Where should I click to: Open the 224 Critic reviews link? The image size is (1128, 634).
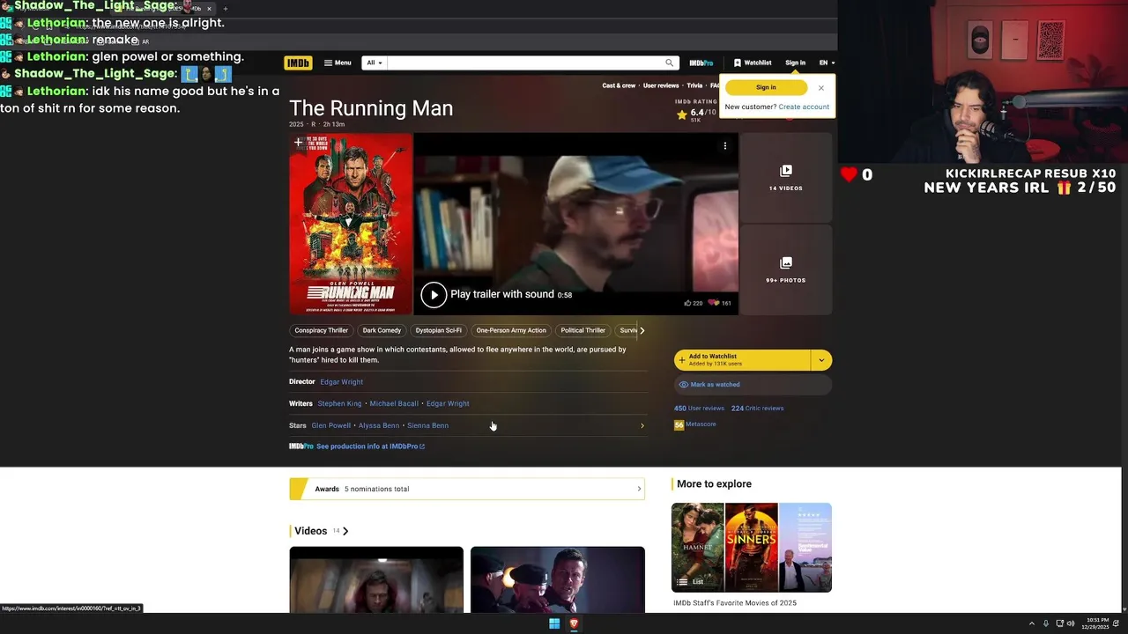click(757, 409)
